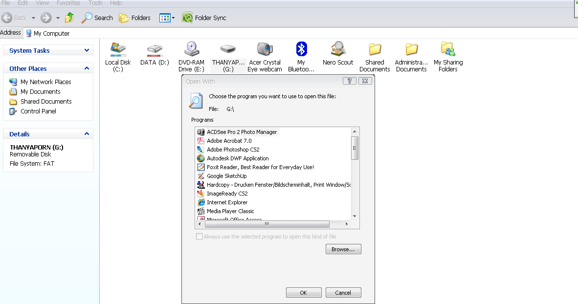This screenshot has width=578, height=304.
Task: Collapse the Details panel
Action: point(87,134)
